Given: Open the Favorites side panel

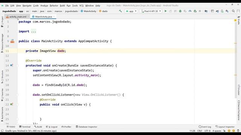Looking at the screenshot, I should [x=2, y=95].
